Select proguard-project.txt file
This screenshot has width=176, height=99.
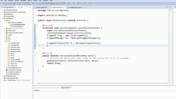14,72
